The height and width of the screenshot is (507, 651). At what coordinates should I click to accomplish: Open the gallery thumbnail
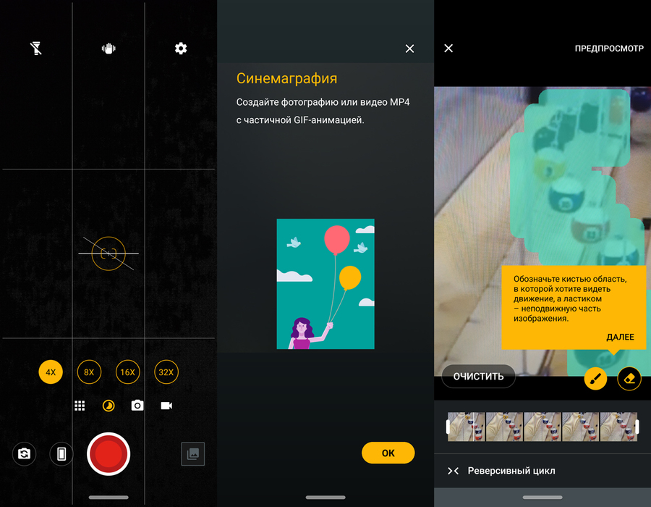(193, 454)
